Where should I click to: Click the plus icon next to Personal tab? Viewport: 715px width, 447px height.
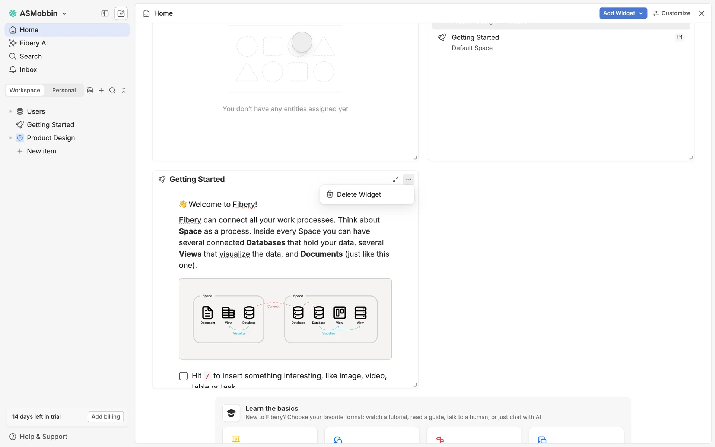click(x=101, y=91)
